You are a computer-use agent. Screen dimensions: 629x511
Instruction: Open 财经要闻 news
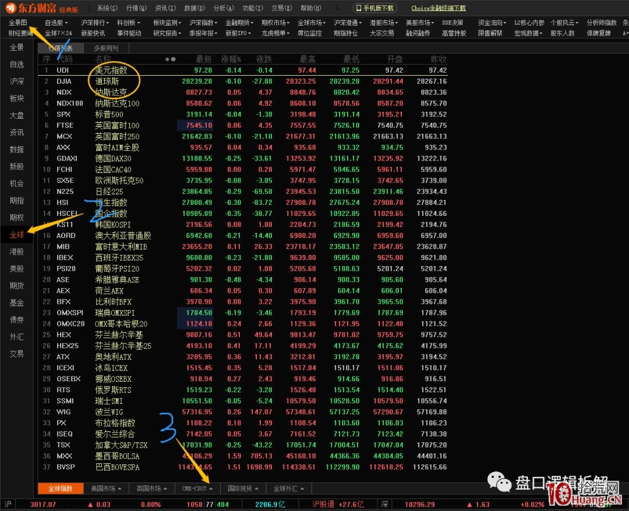[20, 33]
